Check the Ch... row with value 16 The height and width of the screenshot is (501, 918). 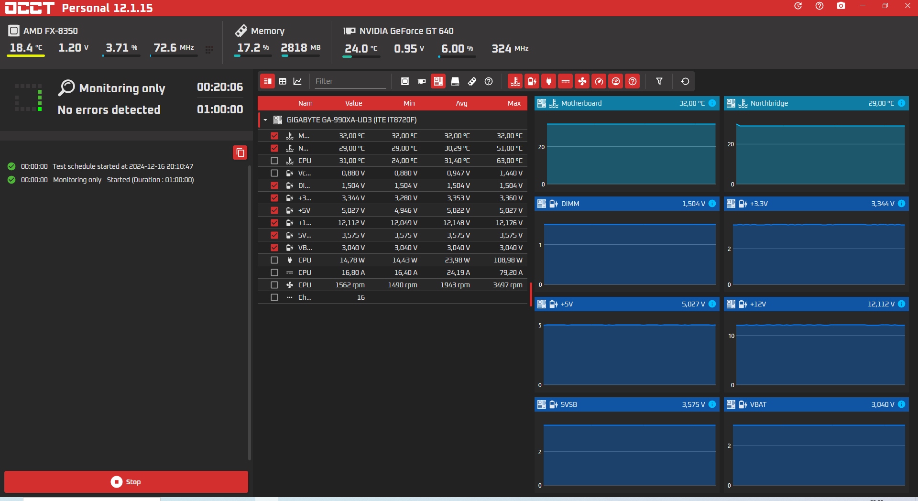coord(274,297)
